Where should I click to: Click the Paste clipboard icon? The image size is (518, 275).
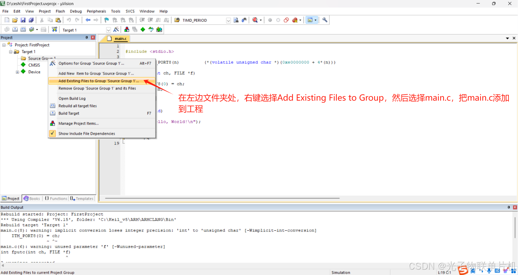58,20
